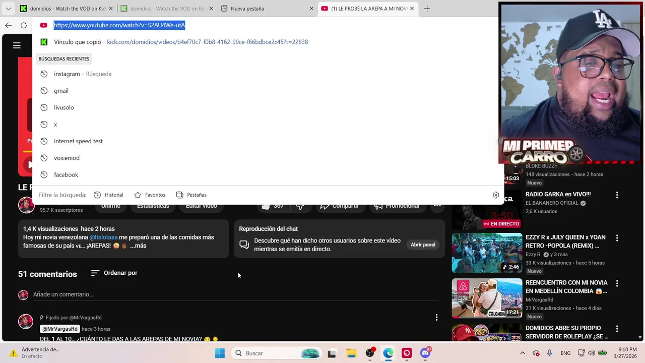The image size is (645, 363).
Task: Open options menu for pinned comment
Action: click(x=436, y=317)
